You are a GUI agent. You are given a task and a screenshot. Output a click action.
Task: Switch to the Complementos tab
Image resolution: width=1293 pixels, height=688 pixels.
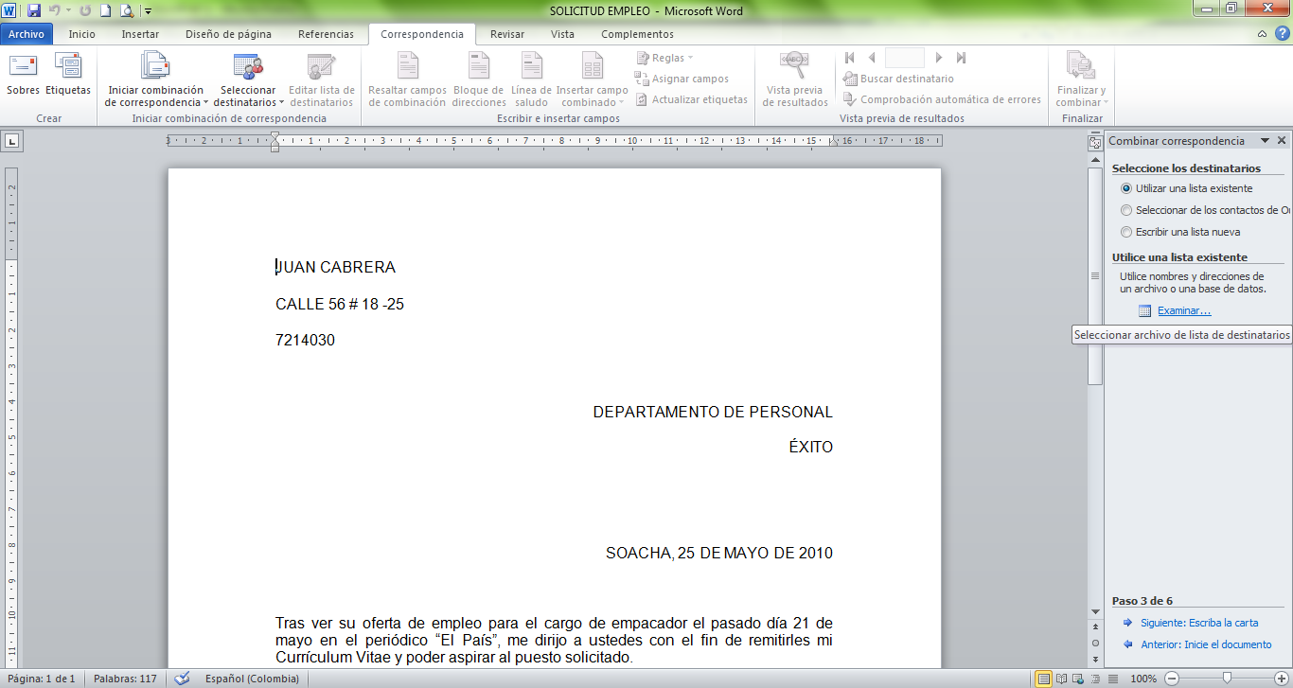pyautogui.click(x=637, y=34)
